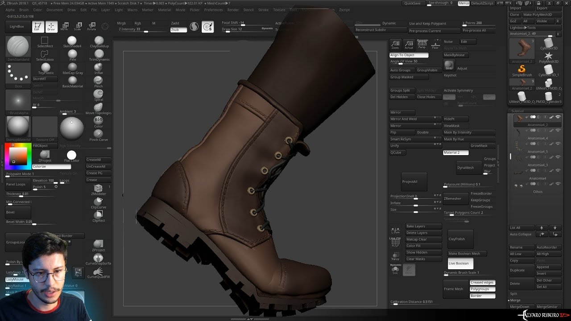Choose the TrimDynamic brush
Image resolution: width=571 pixels, height=321 pixels.
(x=99, y=56)
